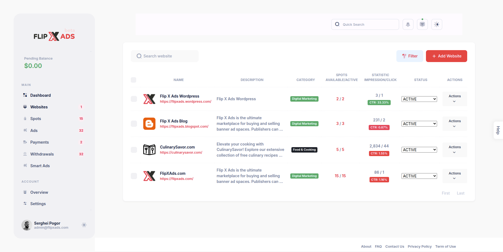Open the flipxads.blogspot.com link
Viewport: 503px width, 252px height.
[184, 127]
